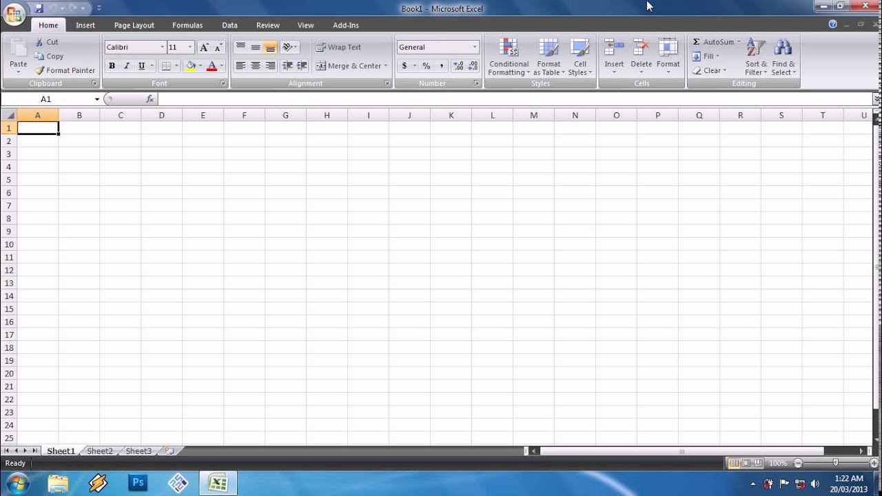Apply the yellow Fill Color bucket
882x496 pixels.
[191, 66]
